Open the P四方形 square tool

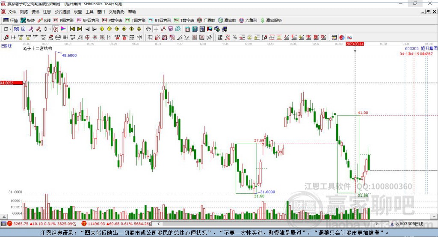coord(64,21)
